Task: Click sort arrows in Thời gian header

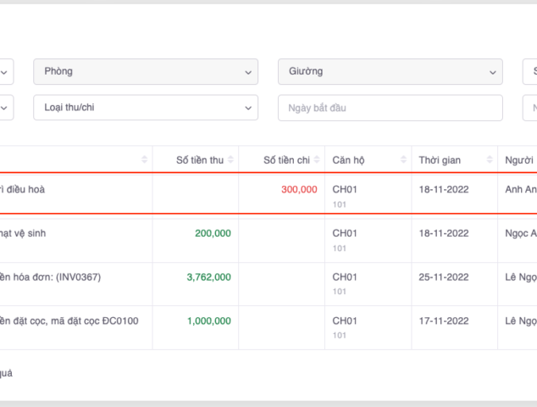Action: pos(490,159)
